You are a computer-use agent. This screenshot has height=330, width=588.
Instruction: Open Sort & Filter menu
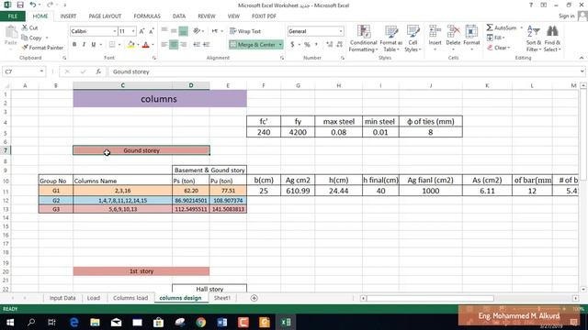click(x=533, y=38)
